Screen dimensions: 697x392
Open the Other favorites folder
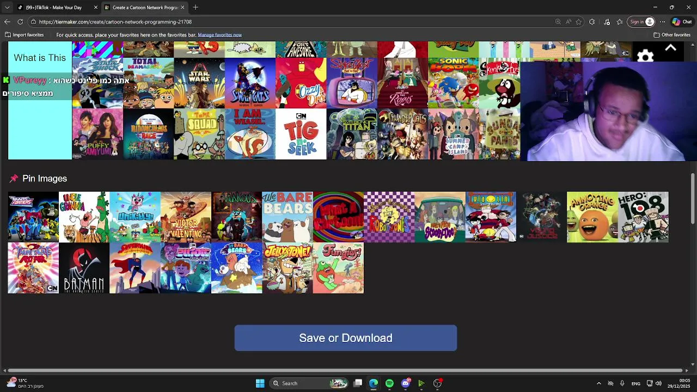click(x=672, y=35)
